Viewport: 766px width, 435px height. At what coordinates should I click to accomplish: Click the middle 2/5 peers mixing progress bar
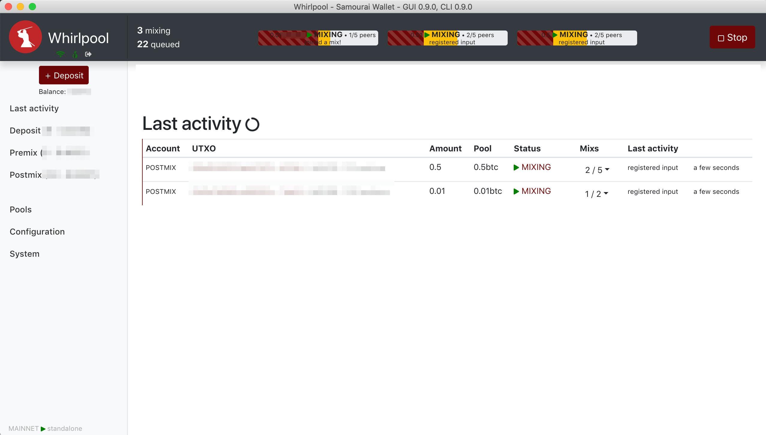tap(447, 38)
